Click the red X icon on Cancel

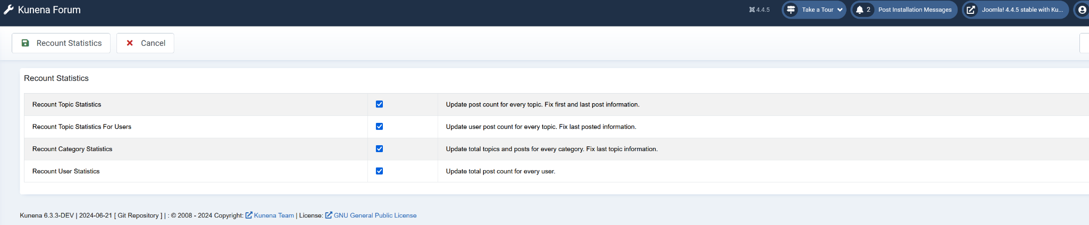point(130,43)
